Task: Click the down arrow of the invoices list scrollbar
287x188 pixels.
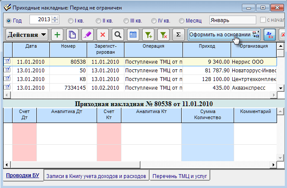Action: pyautogui.click(x=280, y=88)
